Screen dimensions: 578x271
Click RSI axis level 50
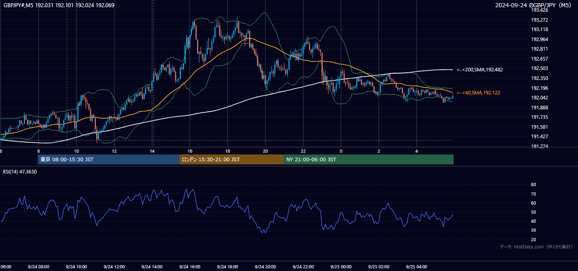tap(533, 212)
